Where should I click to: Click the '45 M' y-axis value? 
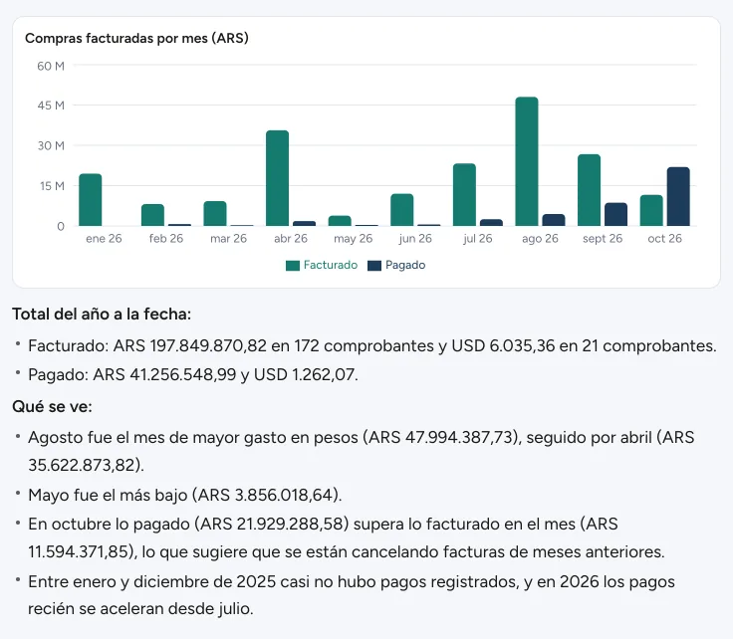point(51,106)
